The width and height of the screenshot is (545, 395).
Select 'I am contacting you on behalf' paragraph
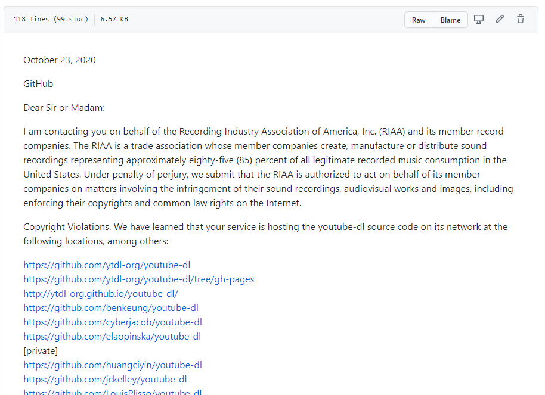click(x=268, y=167)
